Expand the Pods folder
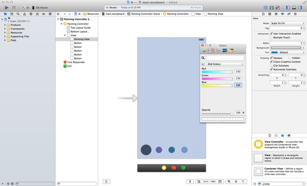The height and width of the screenshot is (186, 307). point(5,40)
